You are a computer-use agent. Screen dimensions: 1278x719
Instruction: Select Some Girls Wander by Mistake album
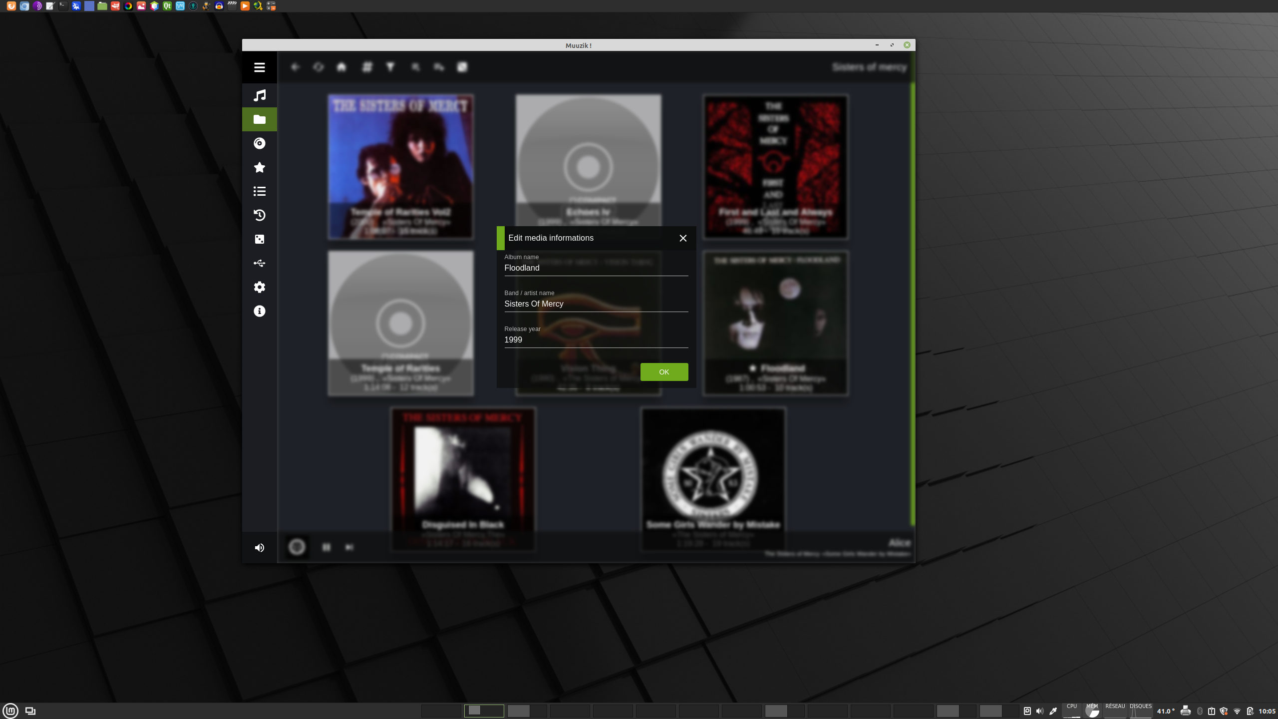click(x=713, y=479)
